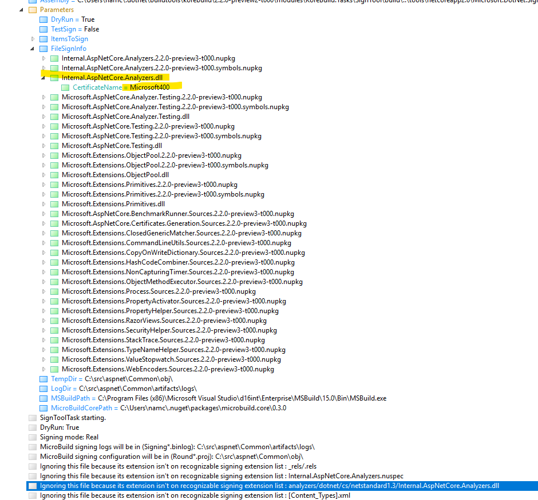Viewport: 538px width, 500px height.
Task: Expand Internal.AspNetCore.Analyzers.2.2.0-preview3-t000.nupkg
Action: (x=43, y=58)
